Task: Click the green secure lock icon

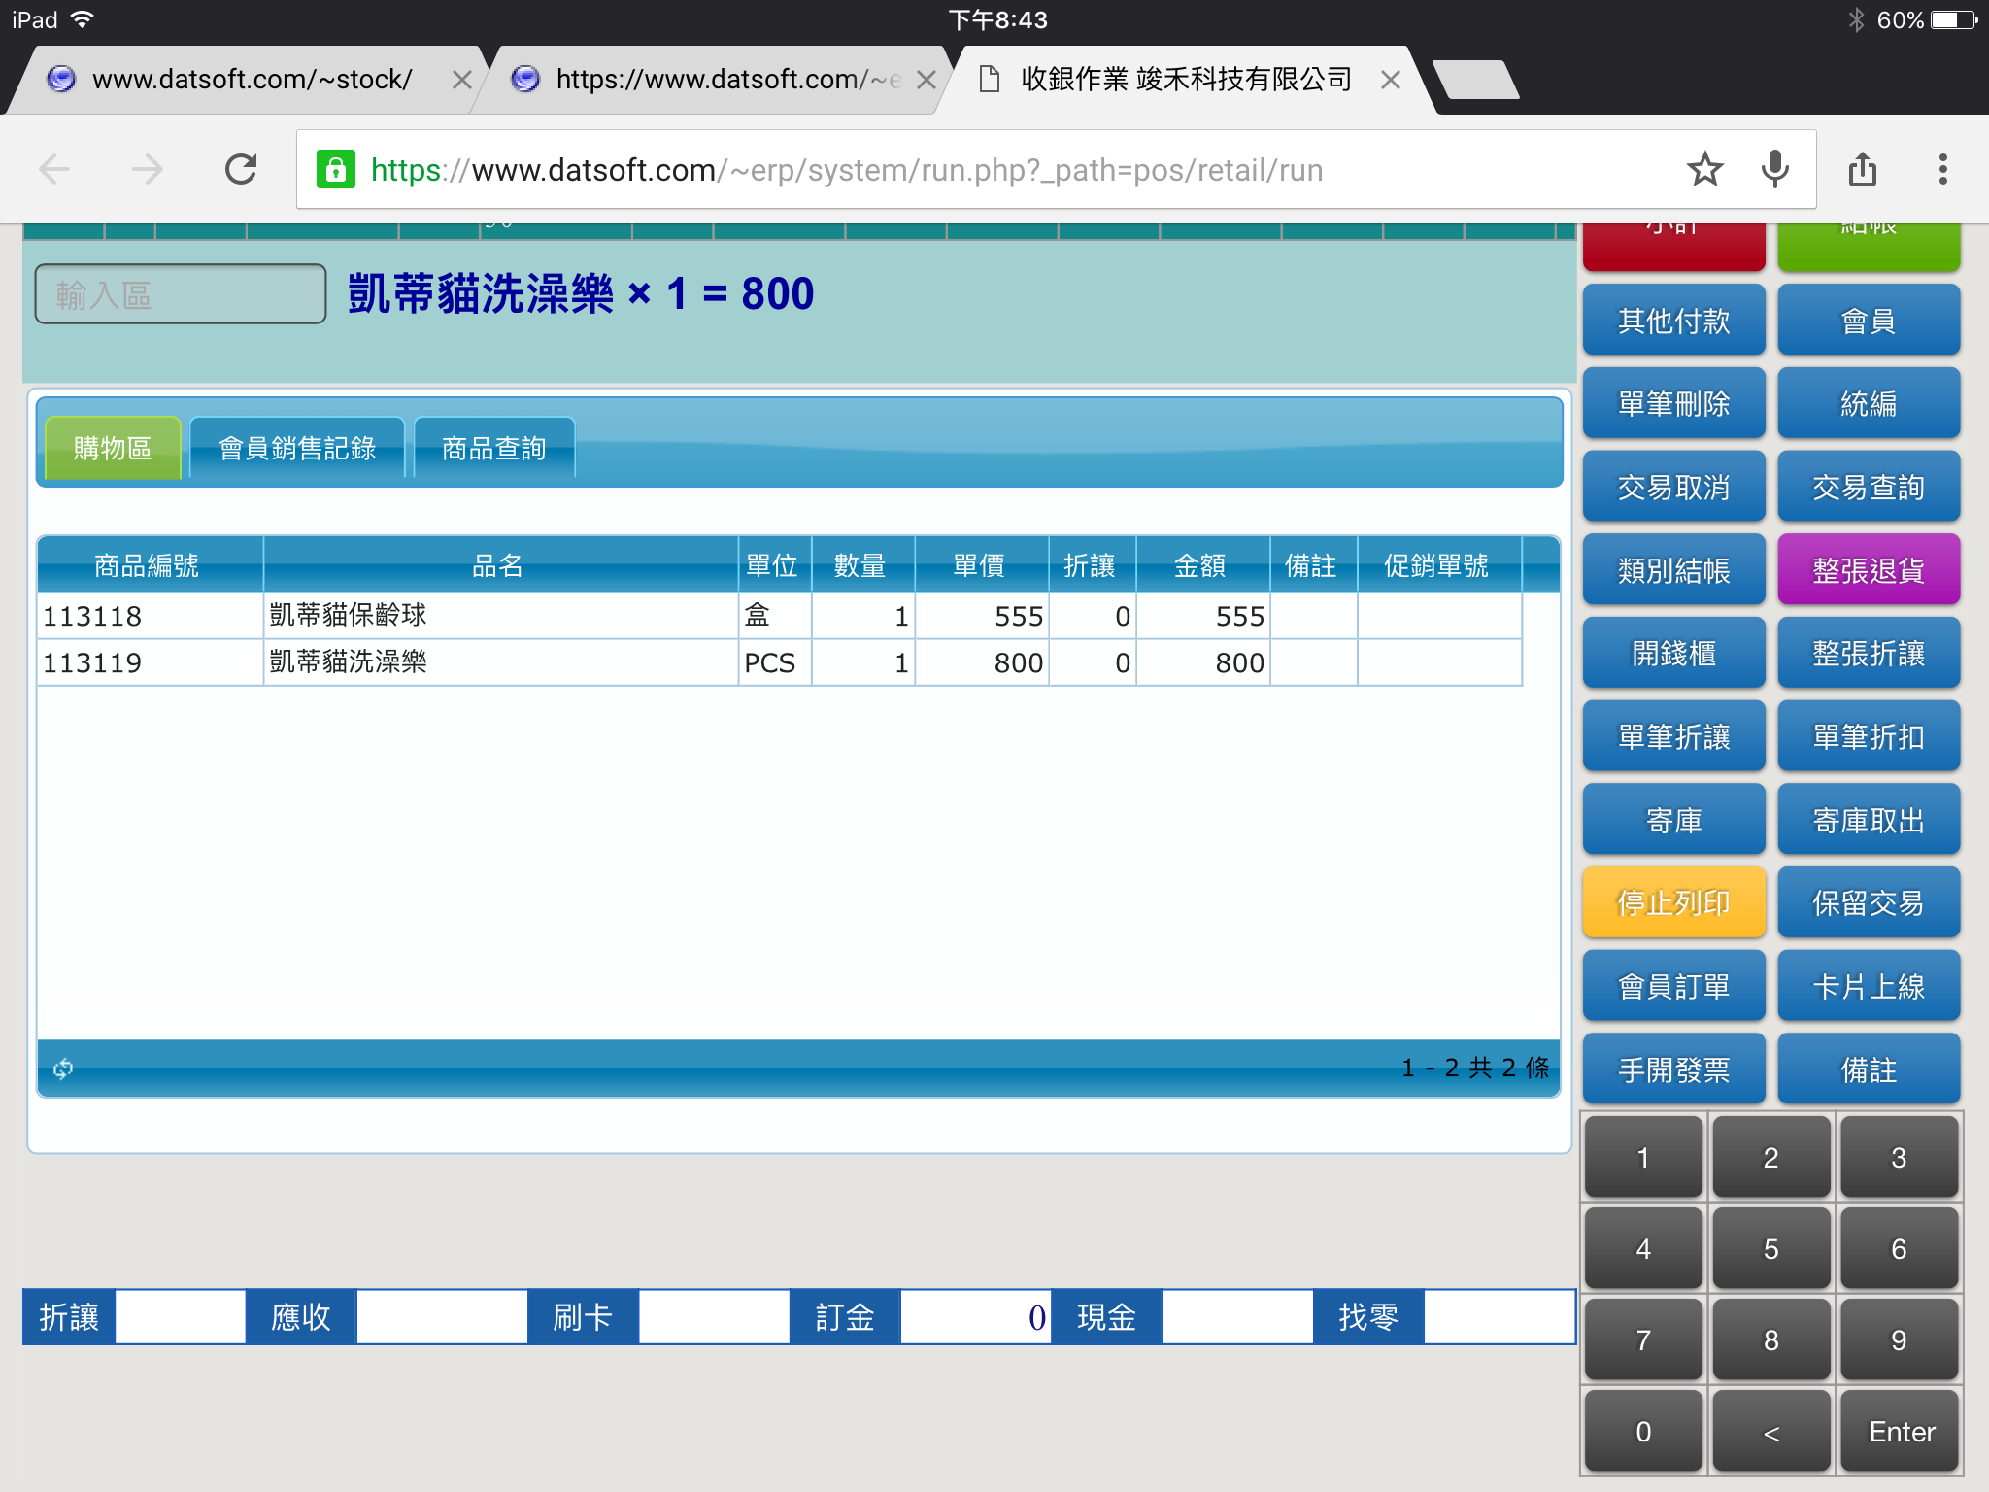Action: click(x=336, y=170)
